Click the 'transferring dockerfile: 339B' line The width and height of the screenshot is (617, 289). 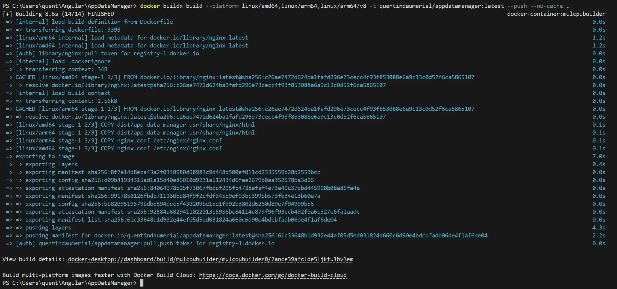73,30
